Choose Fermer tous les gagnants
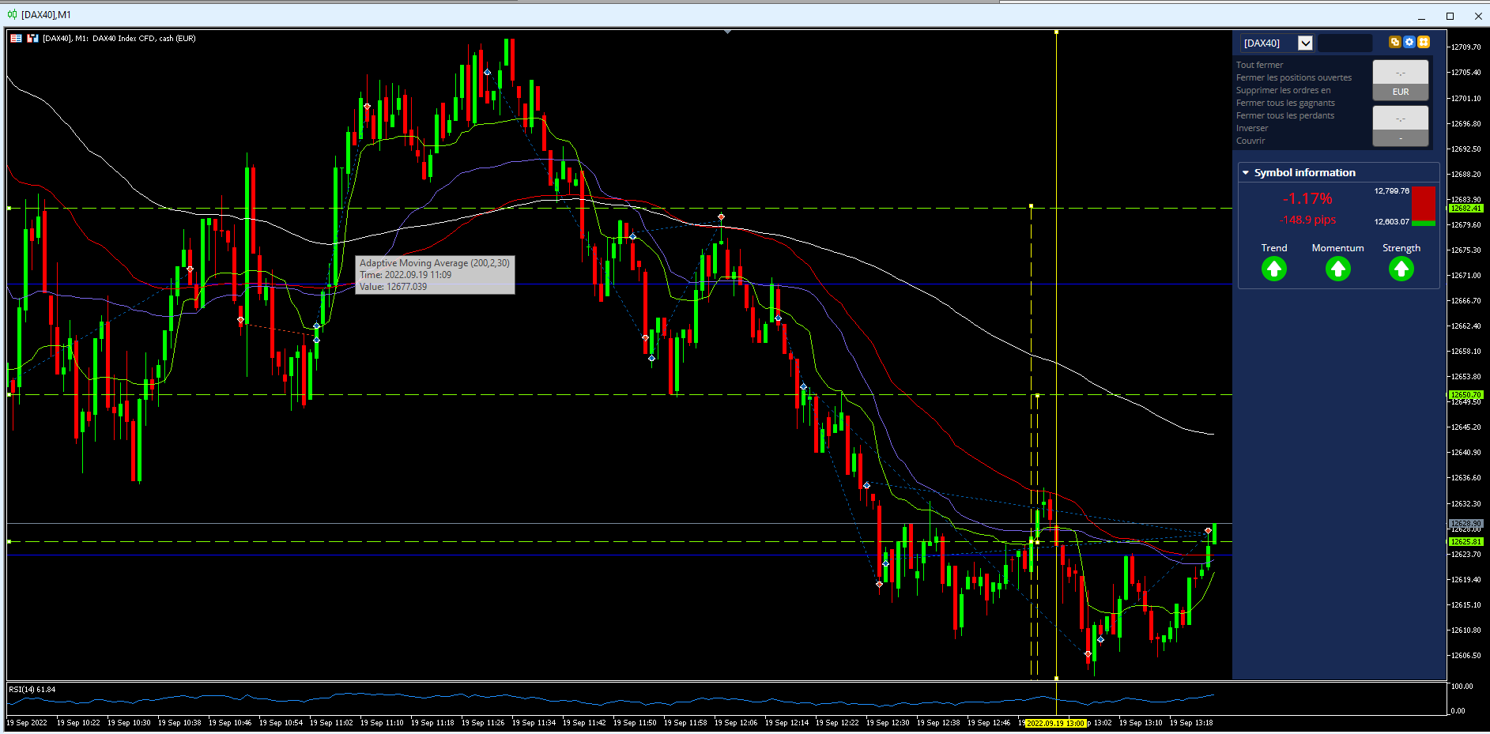Image resolution: width=1490 pixels, height=734 pixels. (x=1285, y=103)
